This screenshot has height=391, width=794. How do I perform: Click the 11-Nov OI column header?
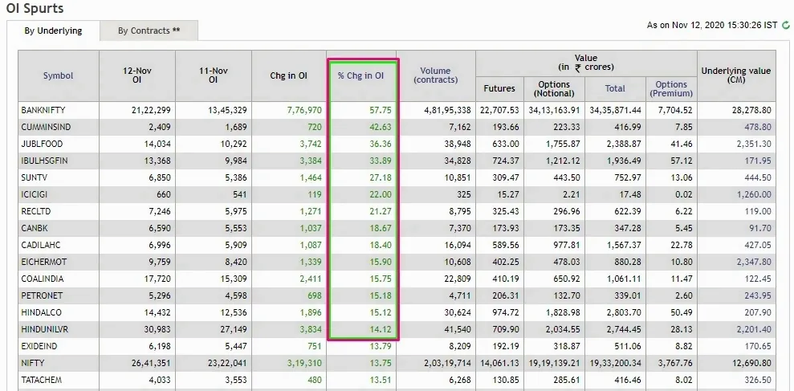tap(214, 75)
